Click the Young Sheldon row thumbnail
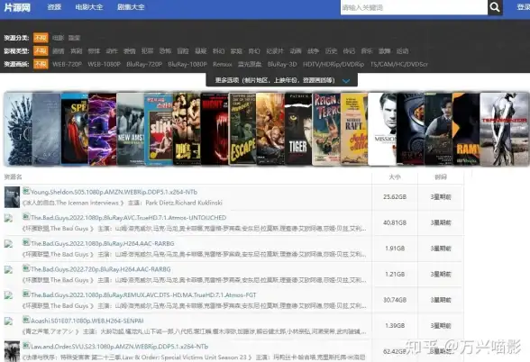 (x=12, y=197)
